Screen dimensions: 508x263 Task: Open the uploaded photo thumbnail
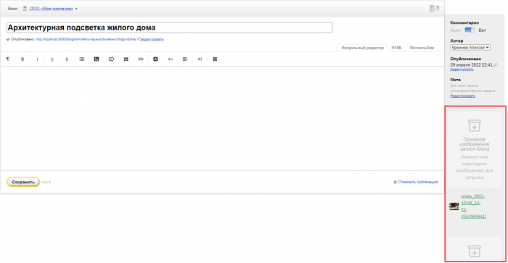[x=454, y=206]
